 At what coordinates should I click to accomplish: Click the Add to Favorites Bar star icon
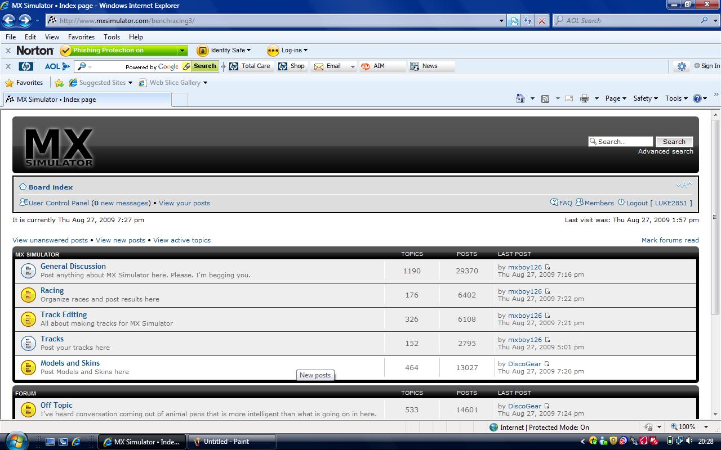[x=59, y=83]
